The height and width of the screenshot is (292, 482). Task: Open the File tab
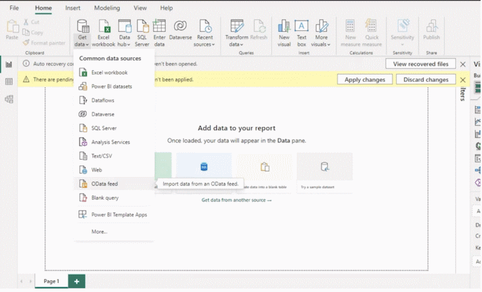(x=14, y=8)
